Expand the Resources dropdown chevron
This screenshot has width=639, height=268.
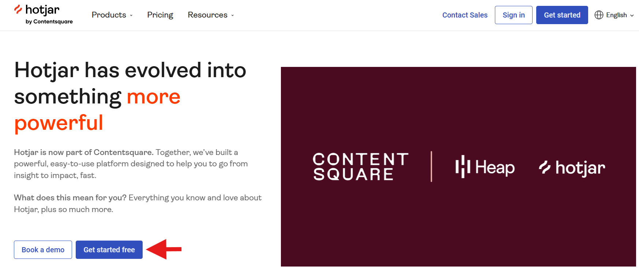pyautogui.click(x=233, y=15)
